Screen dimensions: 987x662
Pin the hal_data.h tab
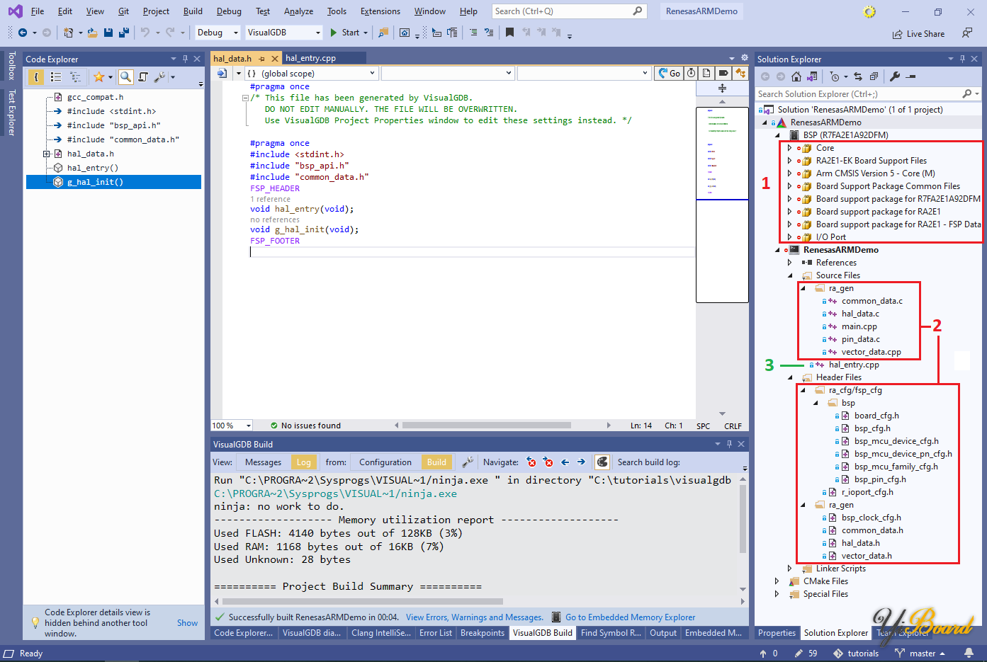(261, 59)
